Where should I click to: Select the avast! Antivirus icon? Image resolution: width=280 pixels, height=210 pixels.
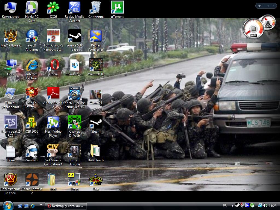coord(32,36)
